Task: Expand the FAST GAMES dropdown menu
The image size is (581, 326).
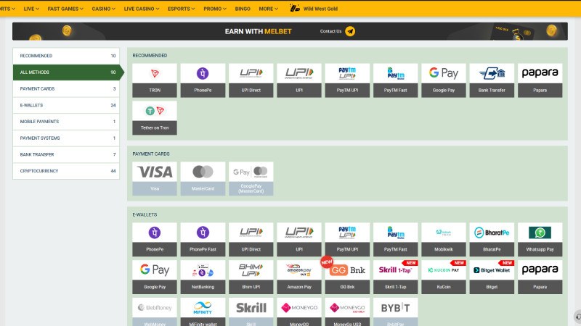Action: (65, 9)
